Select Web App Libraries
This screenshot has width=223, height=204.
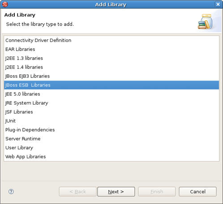pos(111,157)
